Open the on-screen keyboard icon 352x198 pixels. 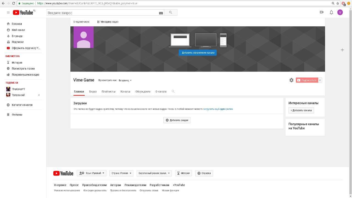tap(161, 13)
